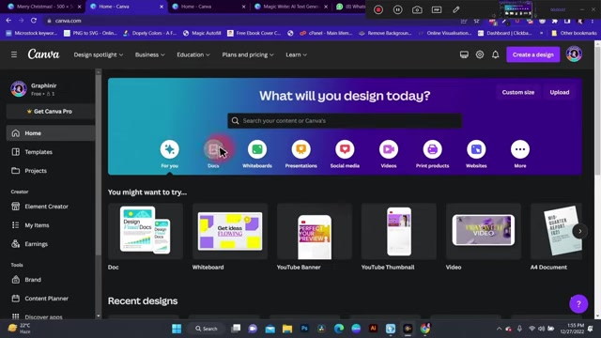Viewport: 601px width, 338px height.
Task: Toggle the hamburger sidebar menu
Action: click(x=14, y=54)
